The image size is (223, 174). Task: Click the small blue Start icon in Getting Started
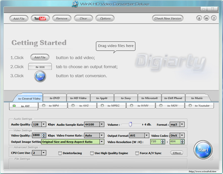[40, 76]
